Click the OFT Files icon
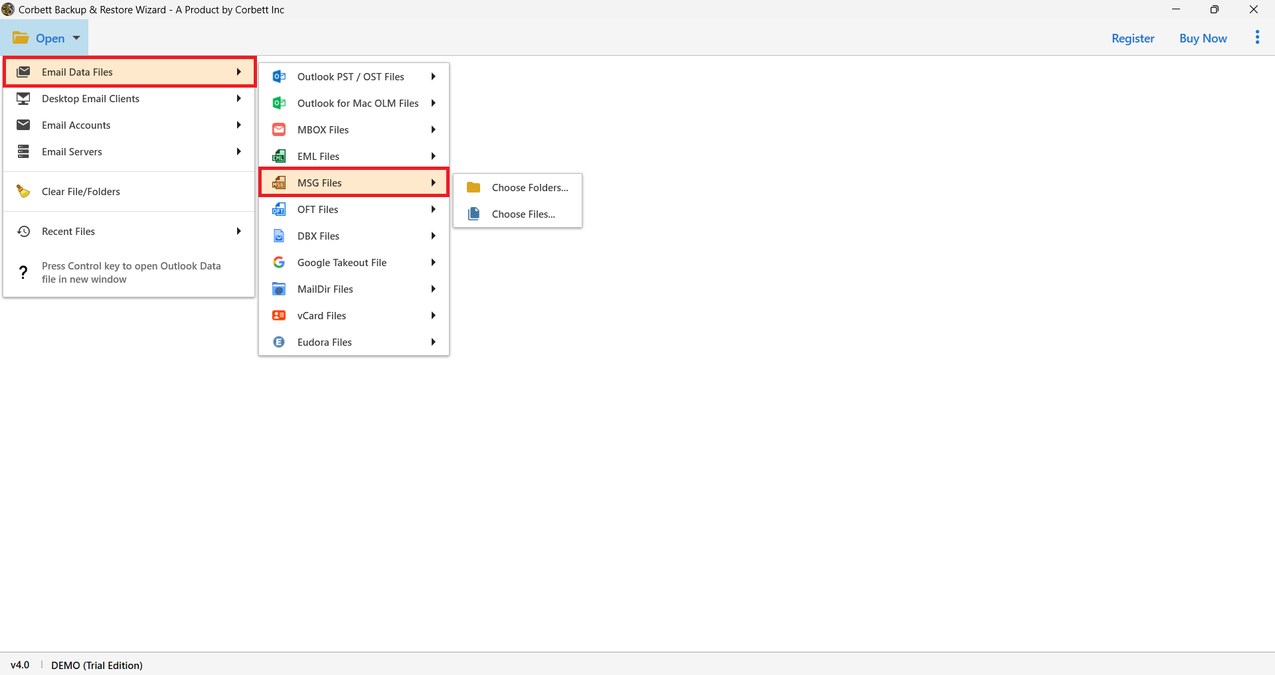Viewport: 1275px width, 675px height. tap(279, 209)
